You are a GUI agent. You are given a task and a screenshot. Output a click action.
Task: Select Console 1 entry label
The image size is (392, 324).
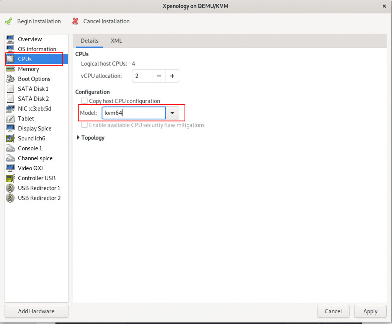[x=30, y=148]
